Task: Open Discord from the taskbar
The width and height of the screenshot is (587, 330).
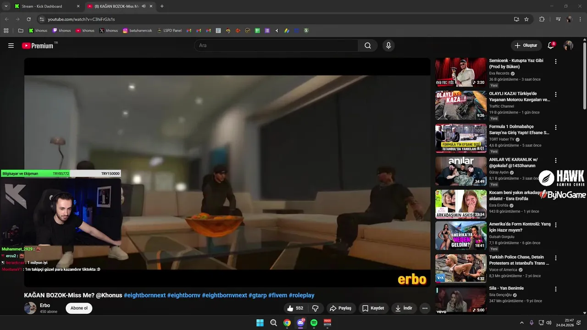Action: [x=300, y=323]
